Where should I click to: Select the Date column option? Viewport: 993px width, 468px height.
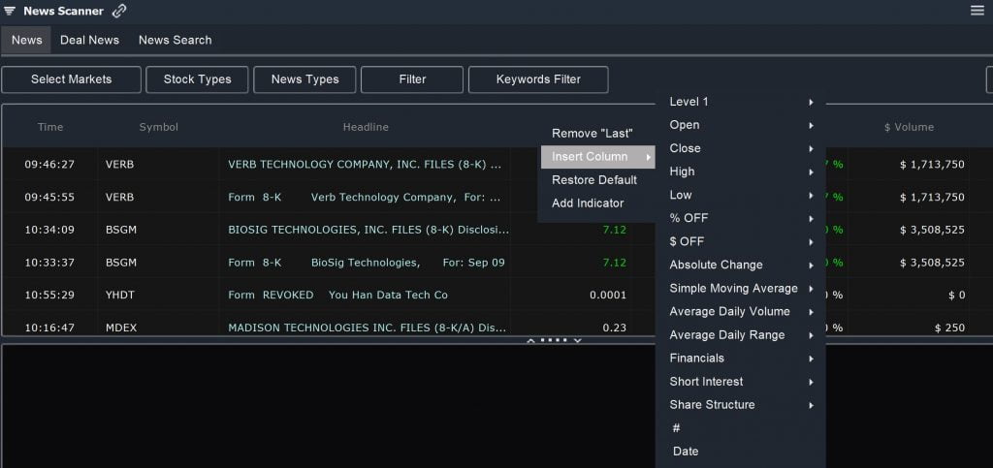pyautogui.click(x=686, y=452)
